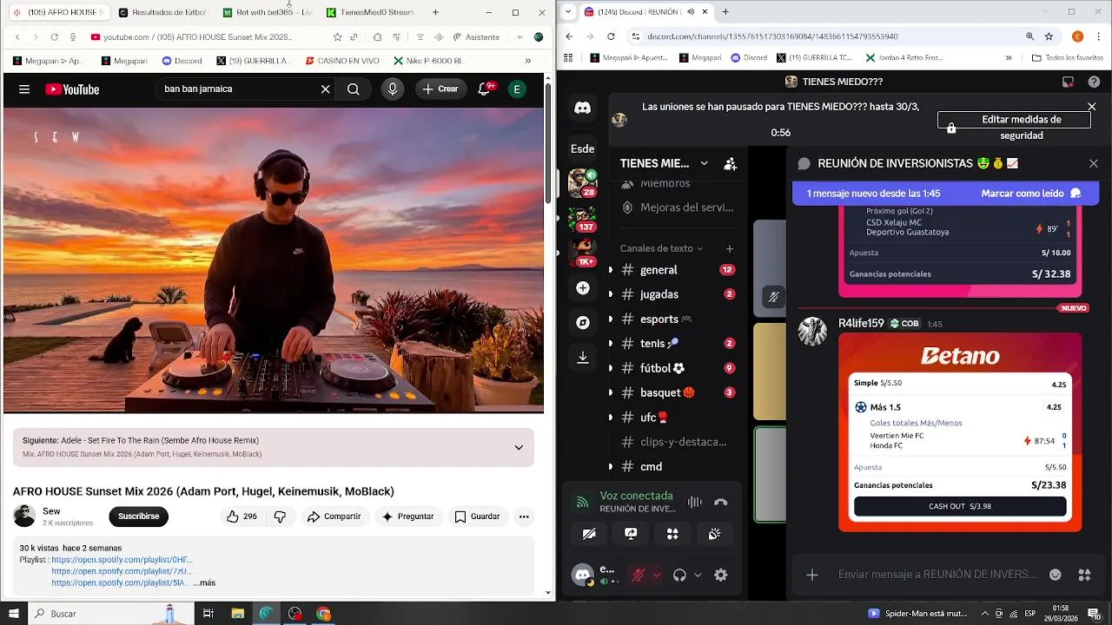The width and height of the screenshot is (1112, 625).
Task: Click CASH OUT S/3.98 in Betano image
Action: pos(960,506)
